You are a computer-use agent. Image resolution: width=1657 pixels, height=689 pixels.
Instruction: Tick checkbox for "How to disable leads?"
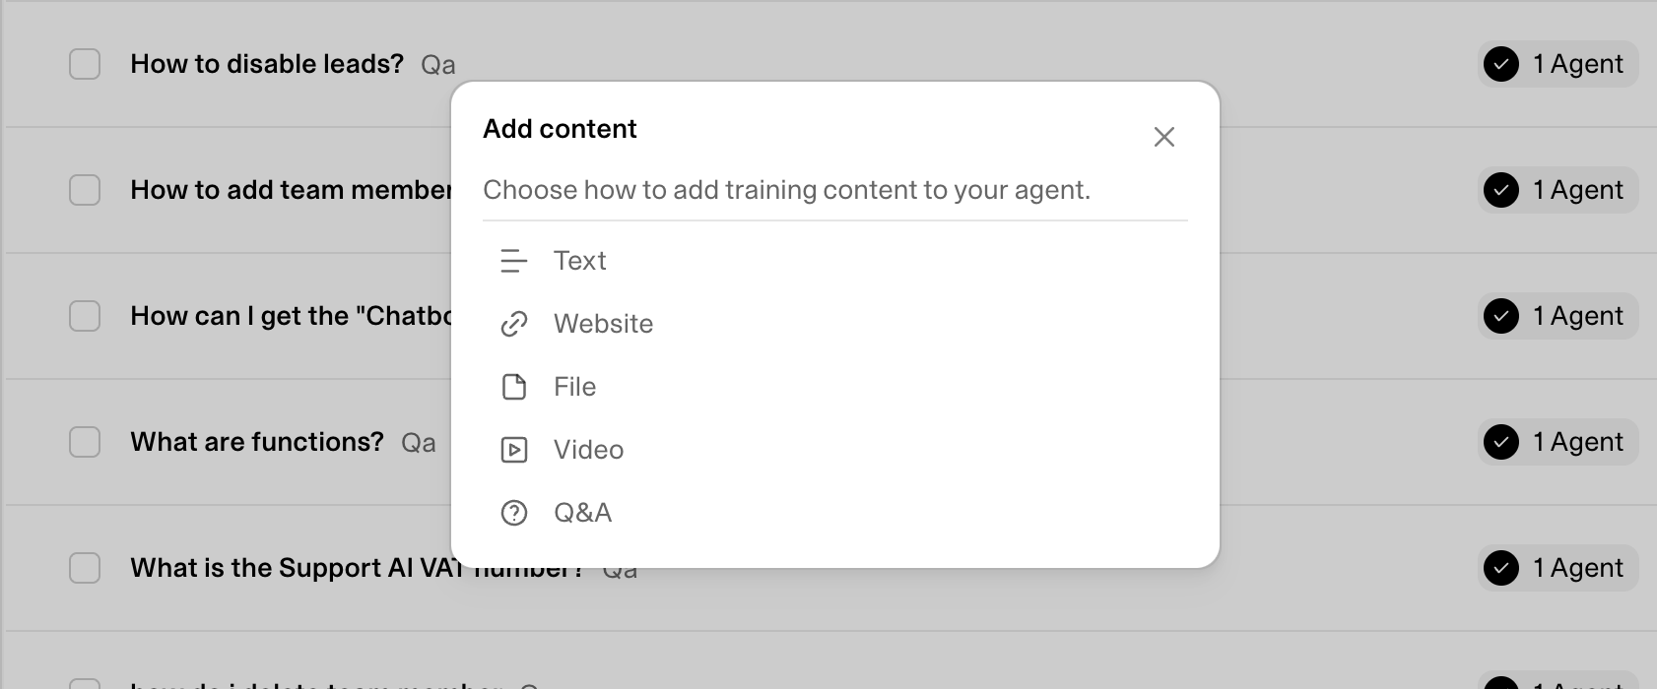pyautogui.click(x=85, y=64)
